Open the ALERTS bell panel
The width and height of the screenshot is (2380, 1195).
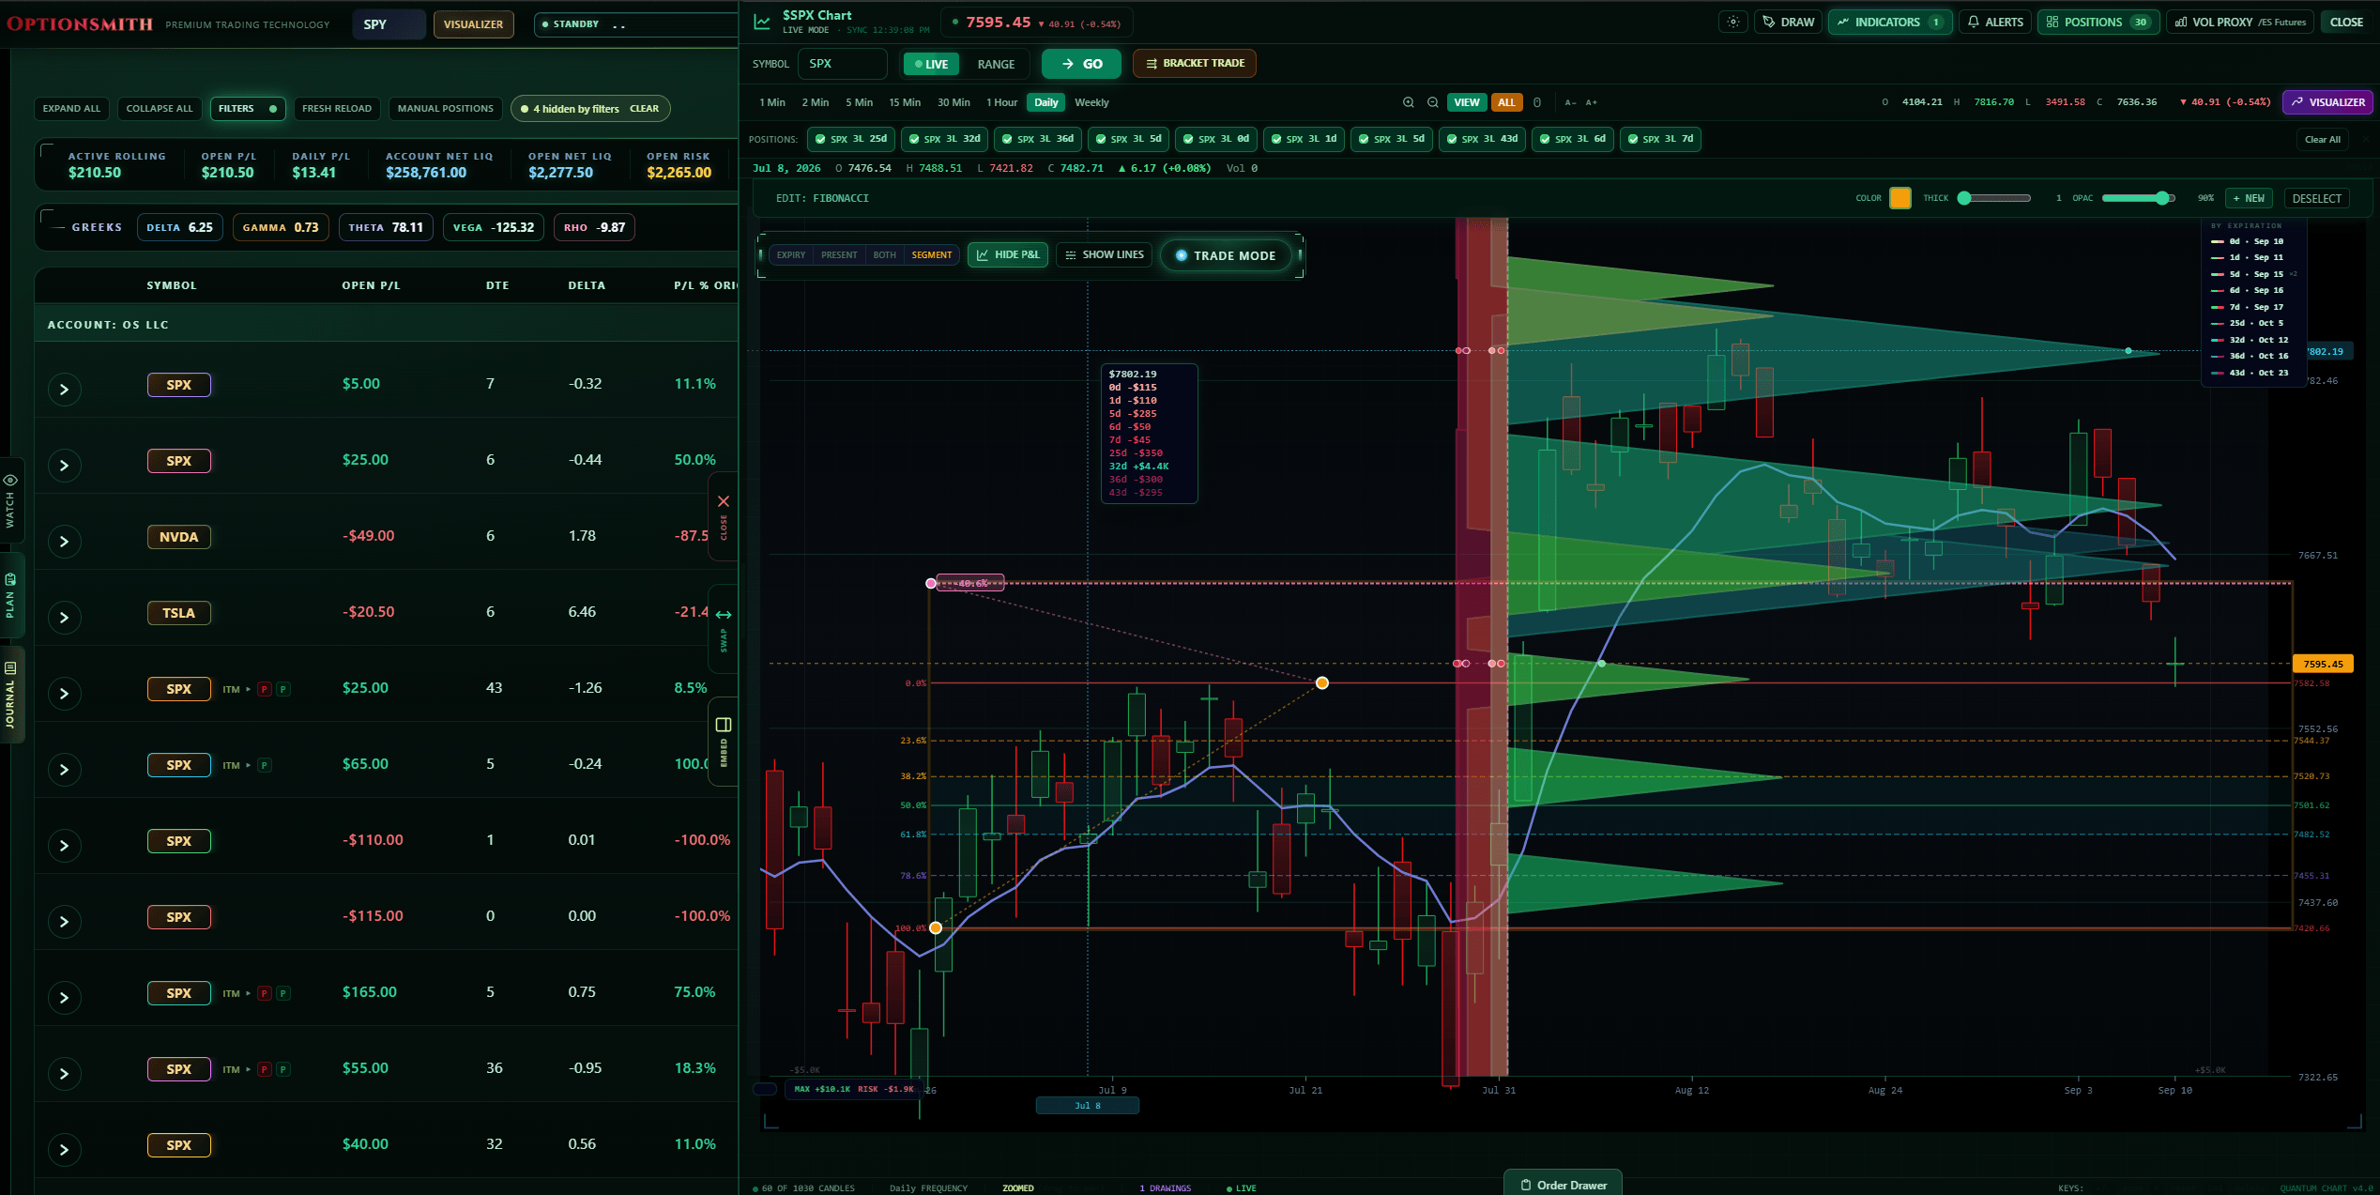[x=1995, y=22]
